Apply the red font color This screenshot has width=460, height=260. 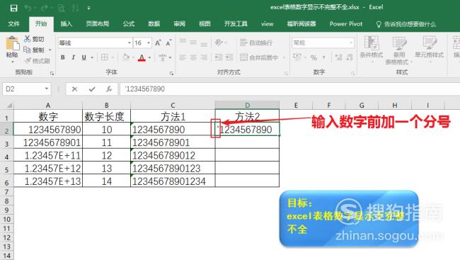tap(142, 57)
